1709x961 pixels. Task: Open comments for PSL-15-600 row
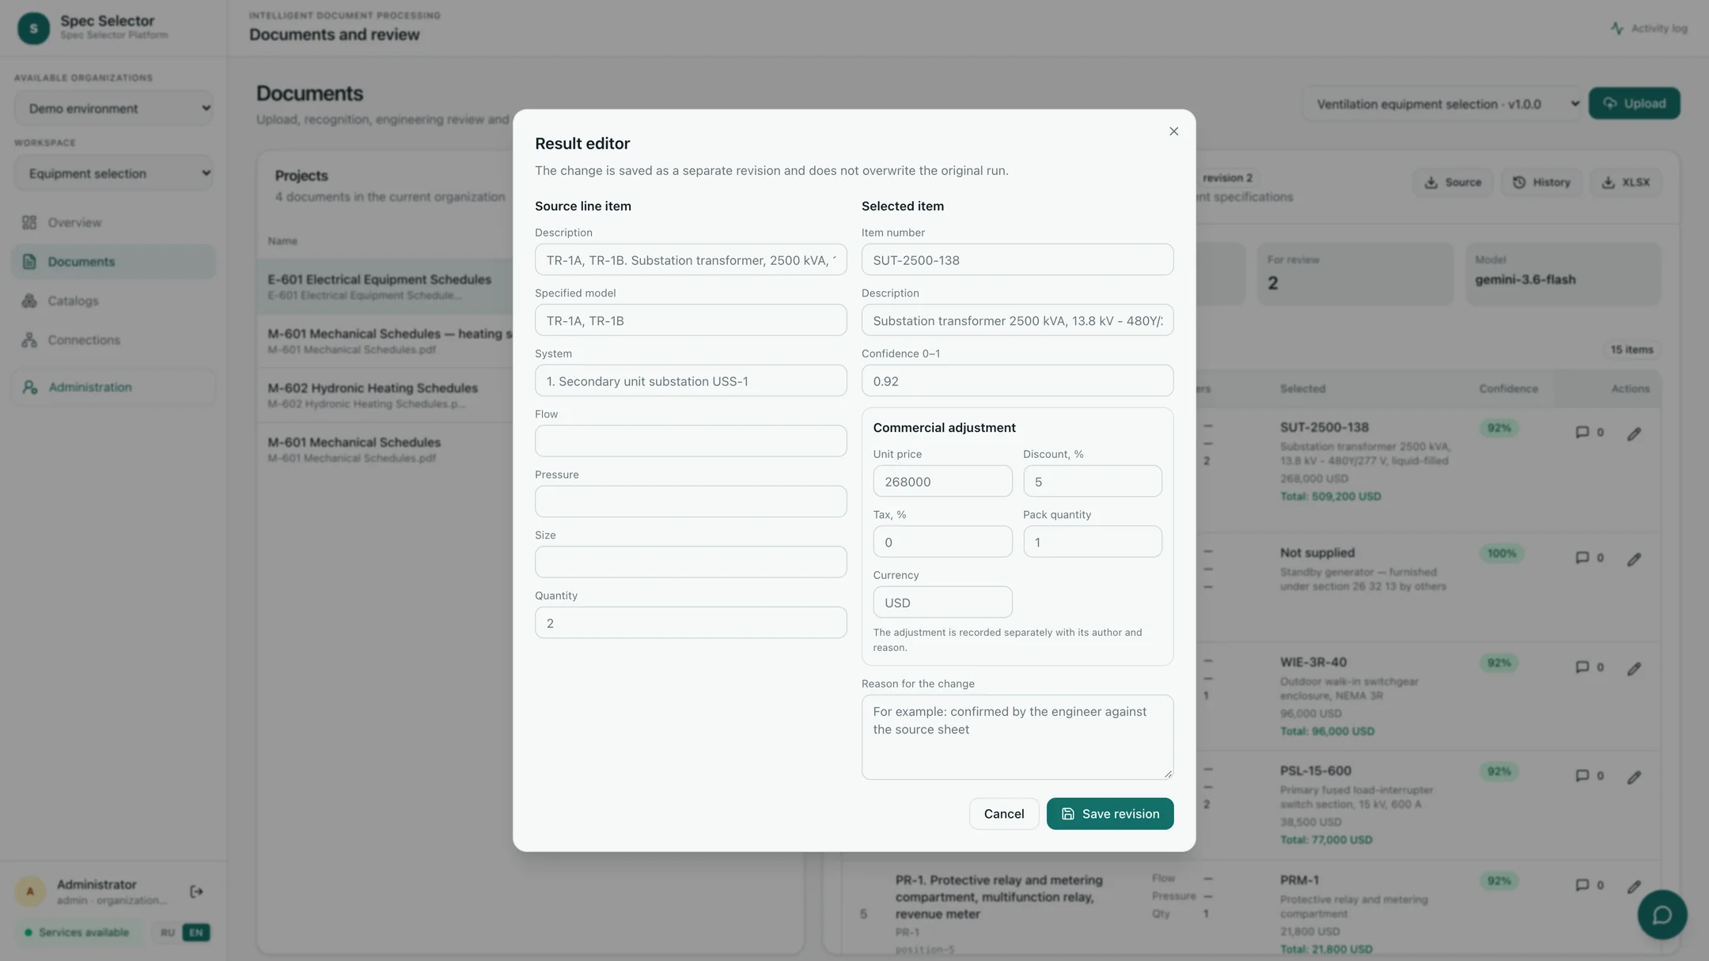1589,775
